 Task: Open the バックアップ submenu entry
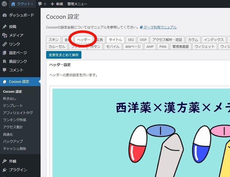coord(13,141)
